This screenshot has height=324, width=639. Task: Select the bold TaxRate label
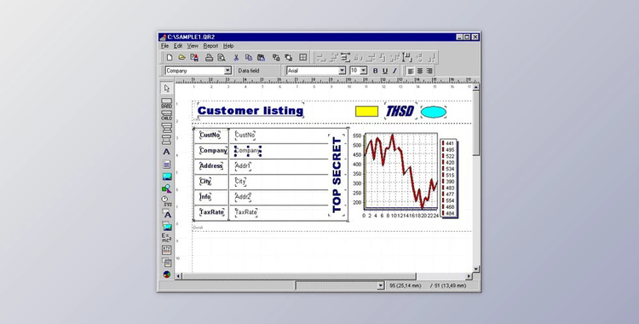[211, 212]
